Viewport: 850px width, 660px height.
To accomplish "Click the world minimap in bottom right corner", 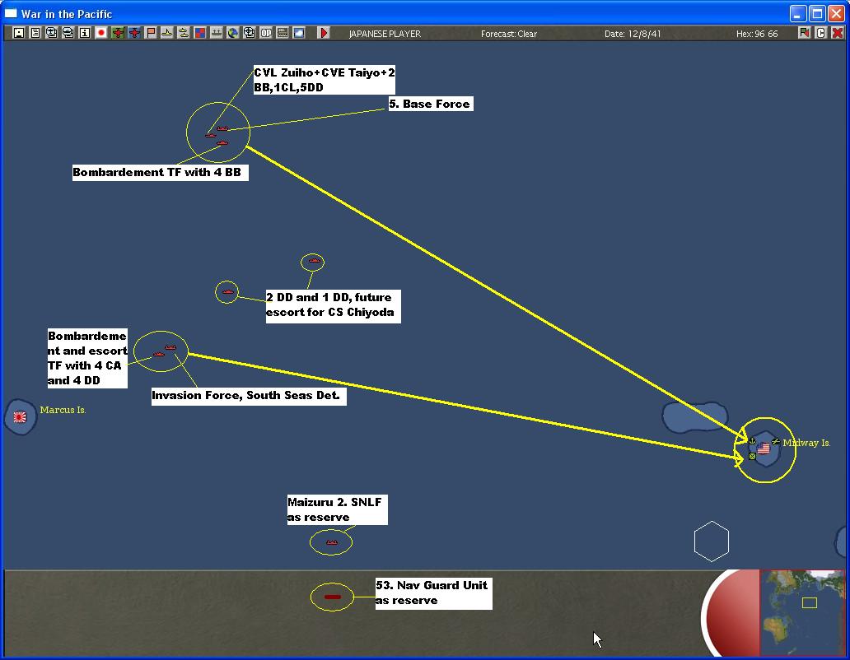I will coord(802,612).
